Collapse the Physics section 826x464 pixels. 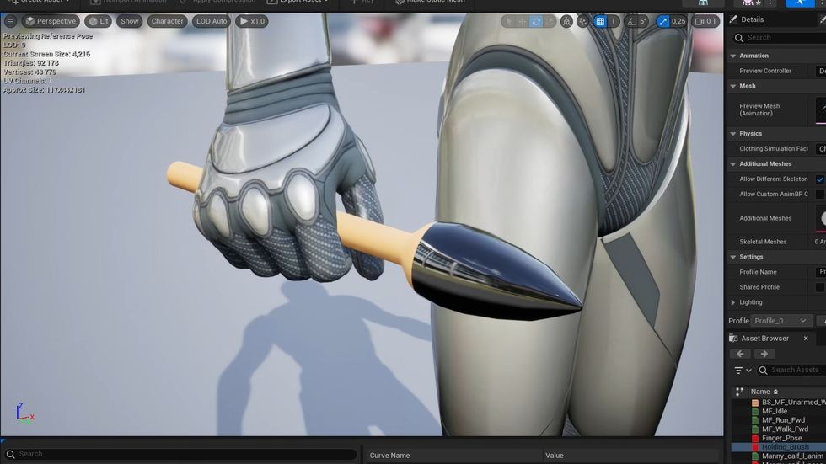click(x=732, y=134)
